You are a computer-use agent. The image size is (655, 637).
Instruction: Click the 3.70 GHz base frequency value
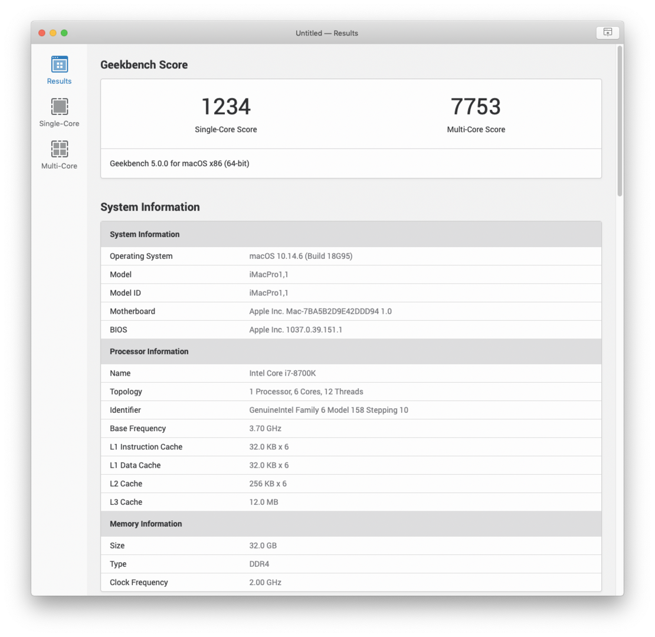coord(266,428)
